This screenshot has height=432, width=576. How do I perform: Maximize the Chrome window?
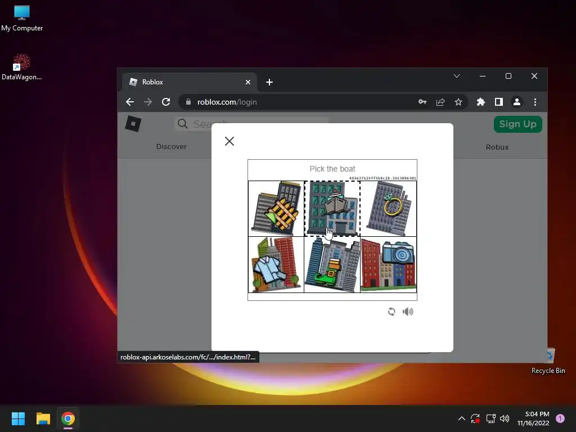coord(508,76)
